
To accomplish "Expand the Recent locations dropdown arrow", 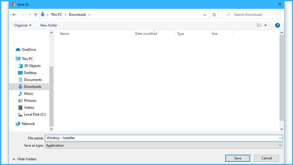I will [29, 15].
